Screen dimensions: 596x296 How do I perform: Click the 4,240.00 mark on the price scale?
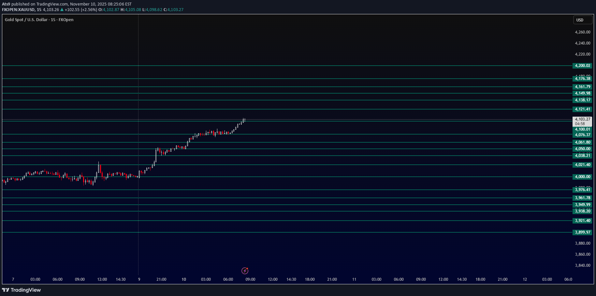582,43
